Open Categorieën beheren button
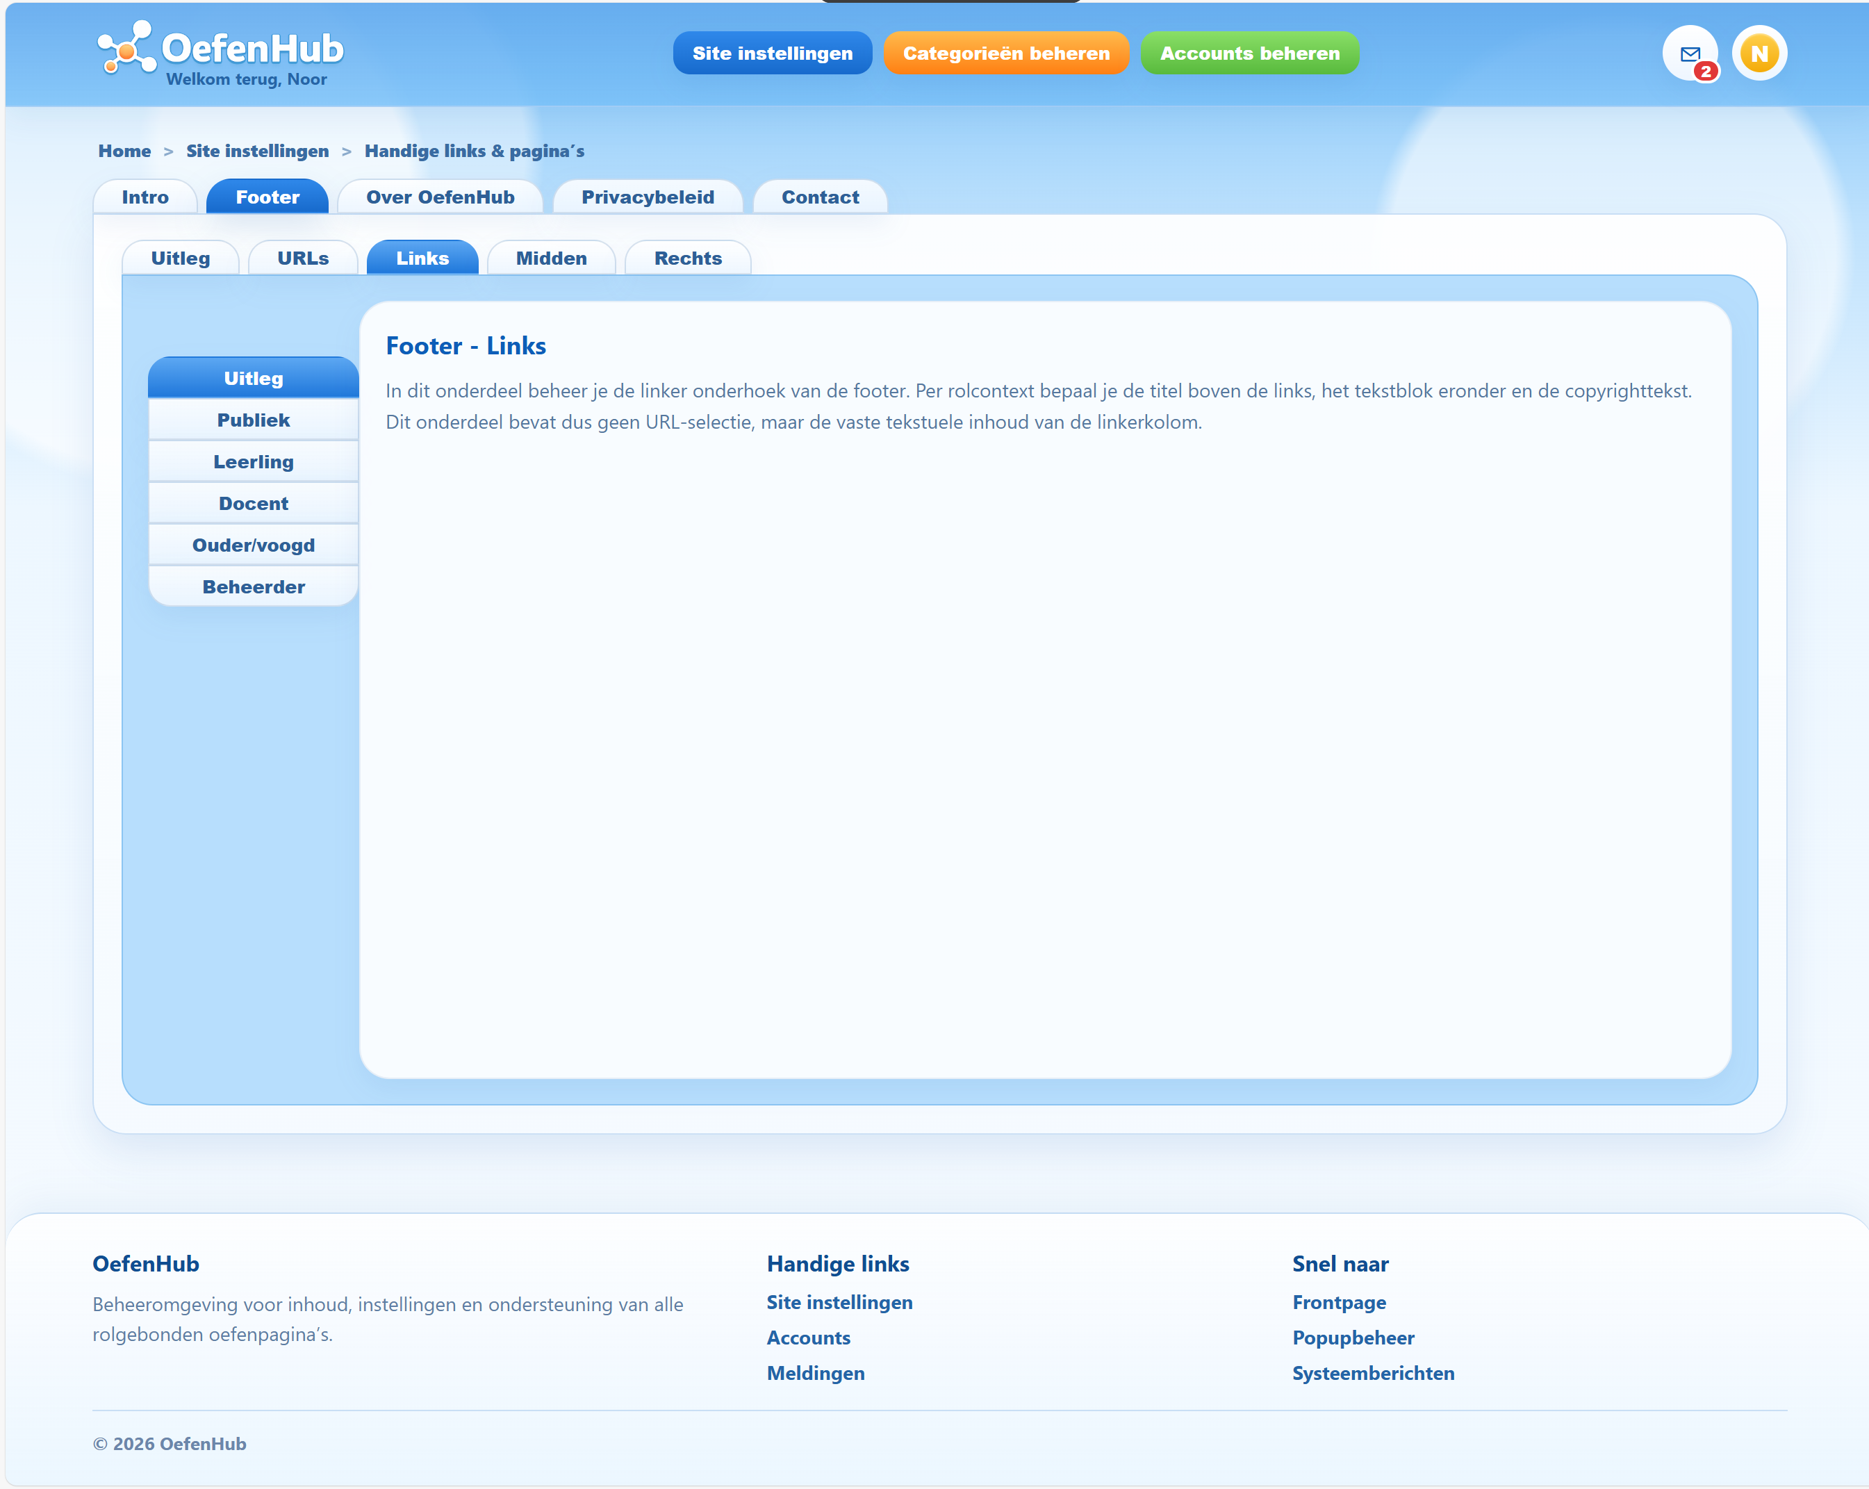Image resolution: width=1869 pixels, height=1489 pixels. pos(1005,53)
